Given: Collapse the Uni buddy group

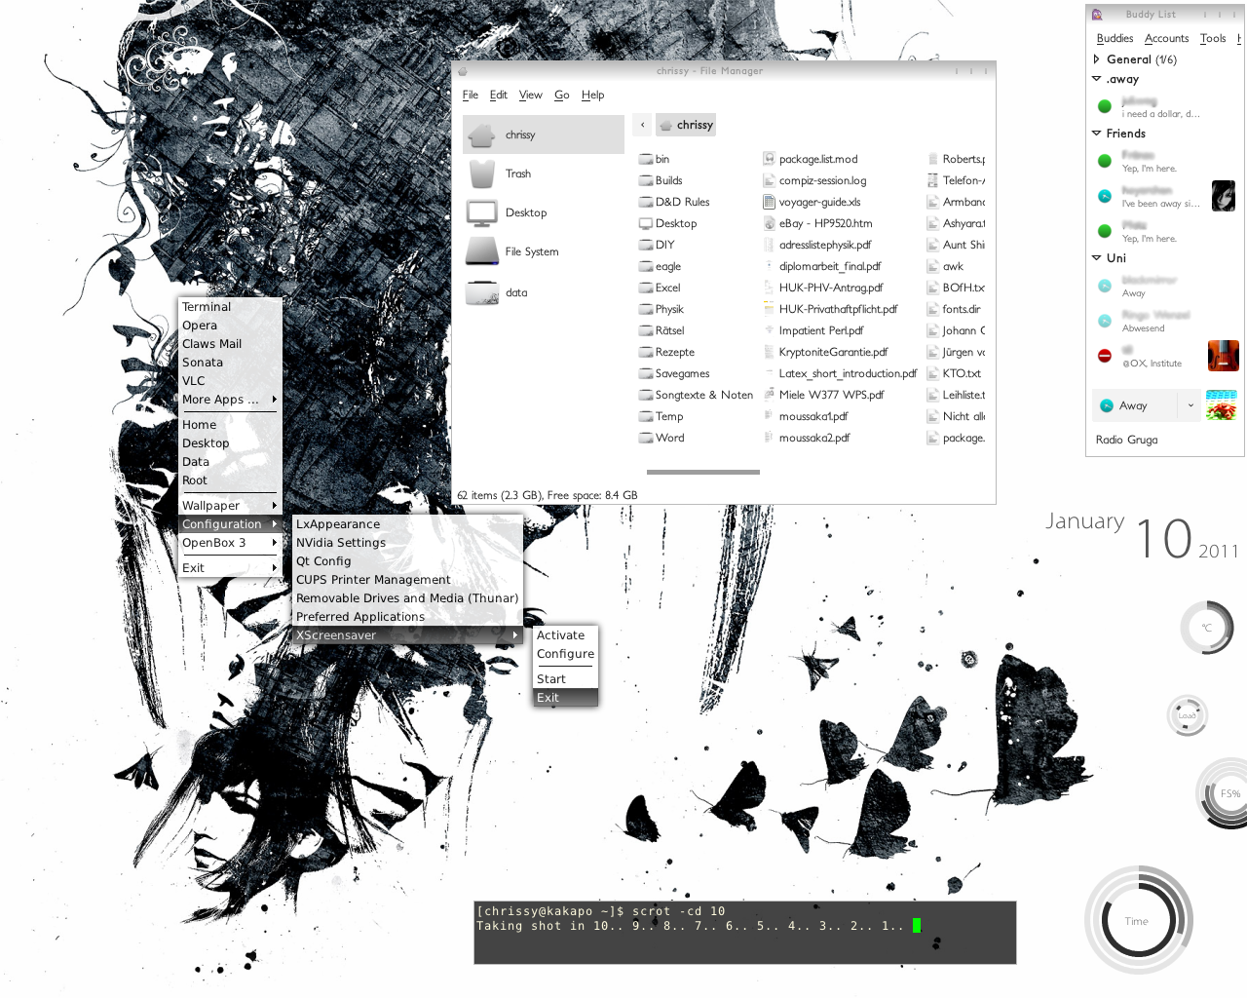Looking at the screenshot, I should [1096, 258].
